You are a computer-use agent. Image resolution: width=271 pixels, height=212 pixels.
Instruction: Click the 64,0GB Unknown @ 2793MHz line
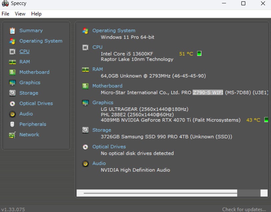pos(153,76)
